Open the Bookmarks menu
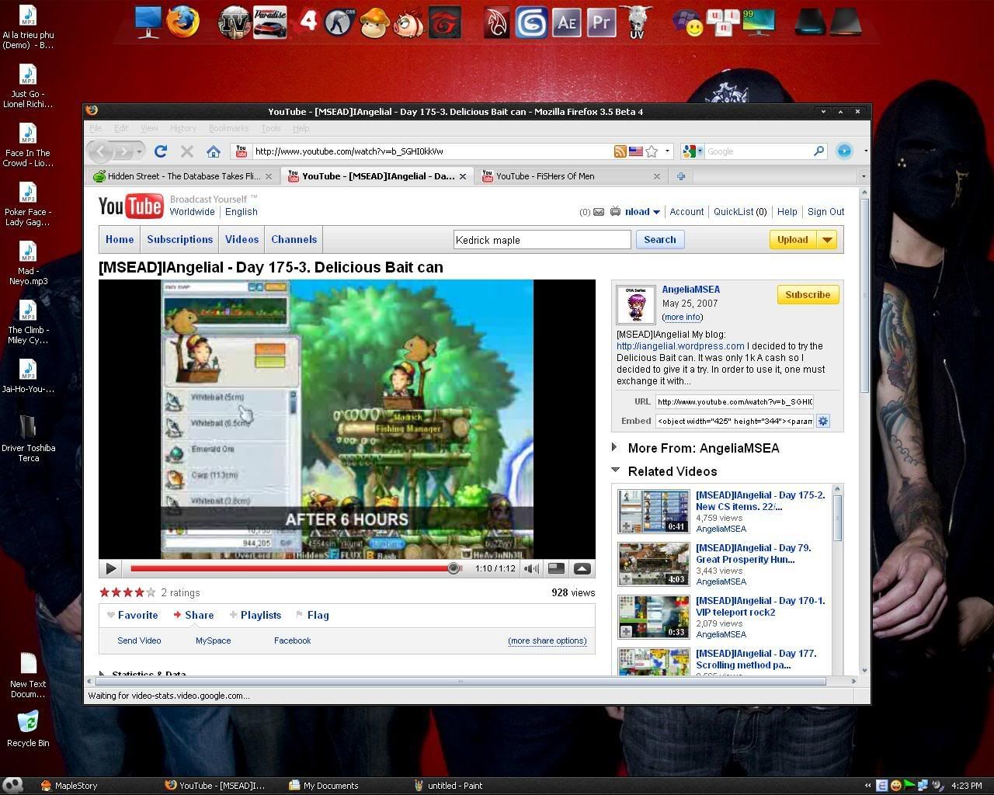Image resolution: width=994 pixels, height=795 pixels. point(228,128)
